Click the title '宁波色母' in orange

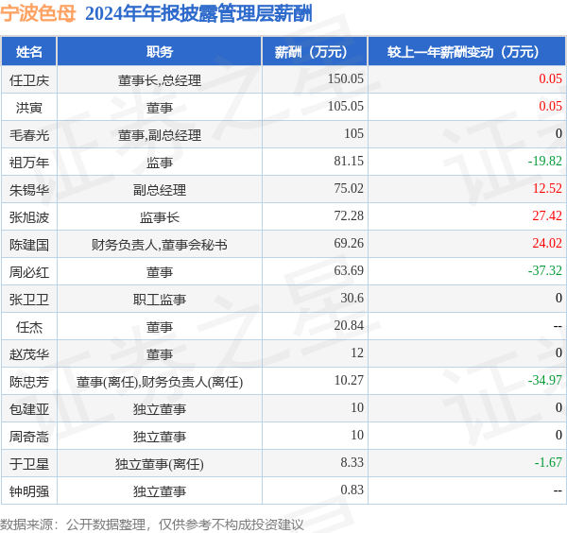coord(39,14)
